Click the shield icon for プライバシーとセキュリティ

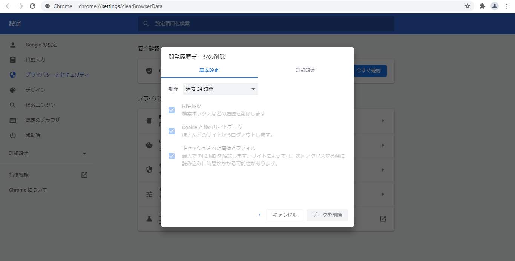tap(13, 75)
